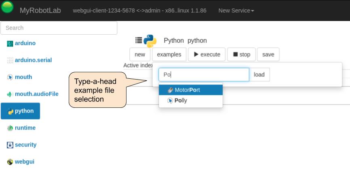Click the arduino.serial icon in sidebar
The image size is (350, 170).
[10, 60]
